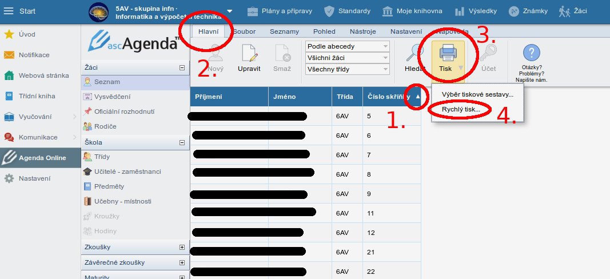610x279 pixels.
Task: Select Rychlý tisk from print menu
Action: pos(460,109)
